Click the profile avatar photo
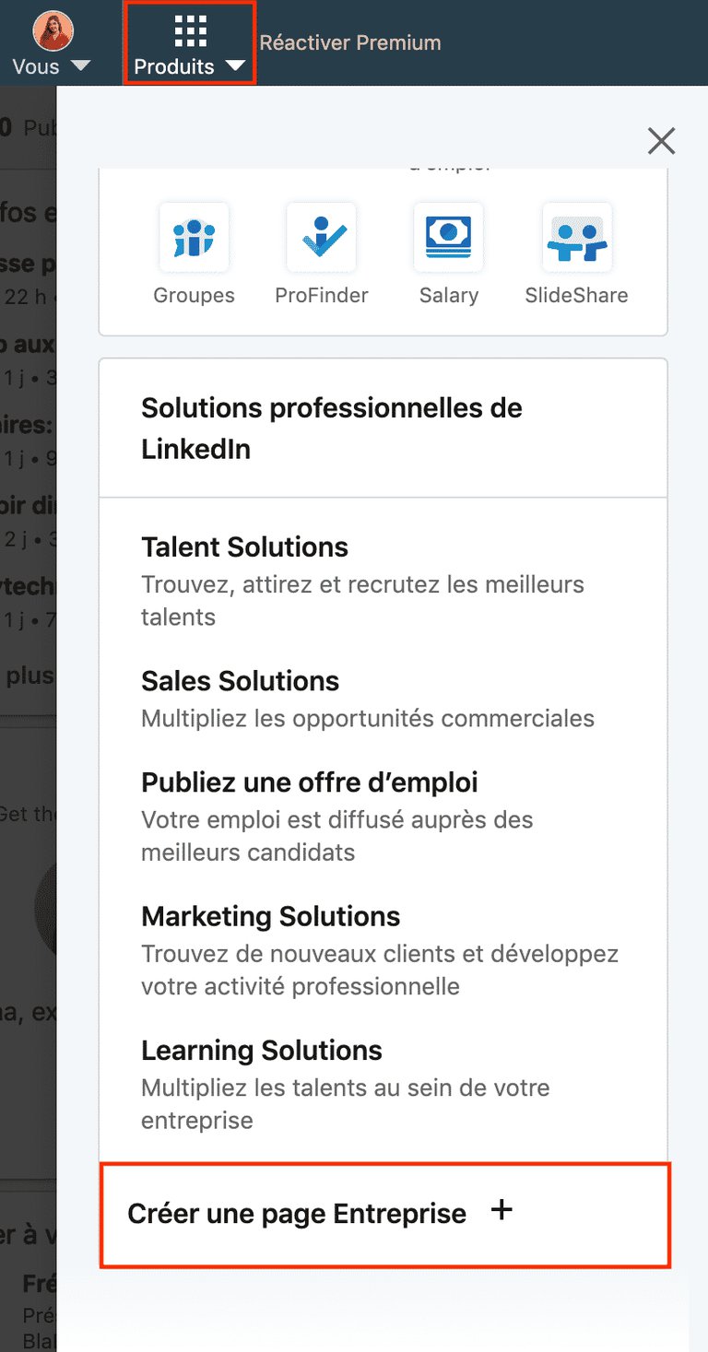708x1352 pixels. coord(53,30)
